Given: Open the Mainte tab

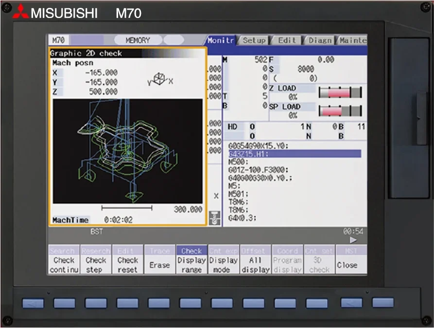Looking at the screenshot, I should point(352,40).
